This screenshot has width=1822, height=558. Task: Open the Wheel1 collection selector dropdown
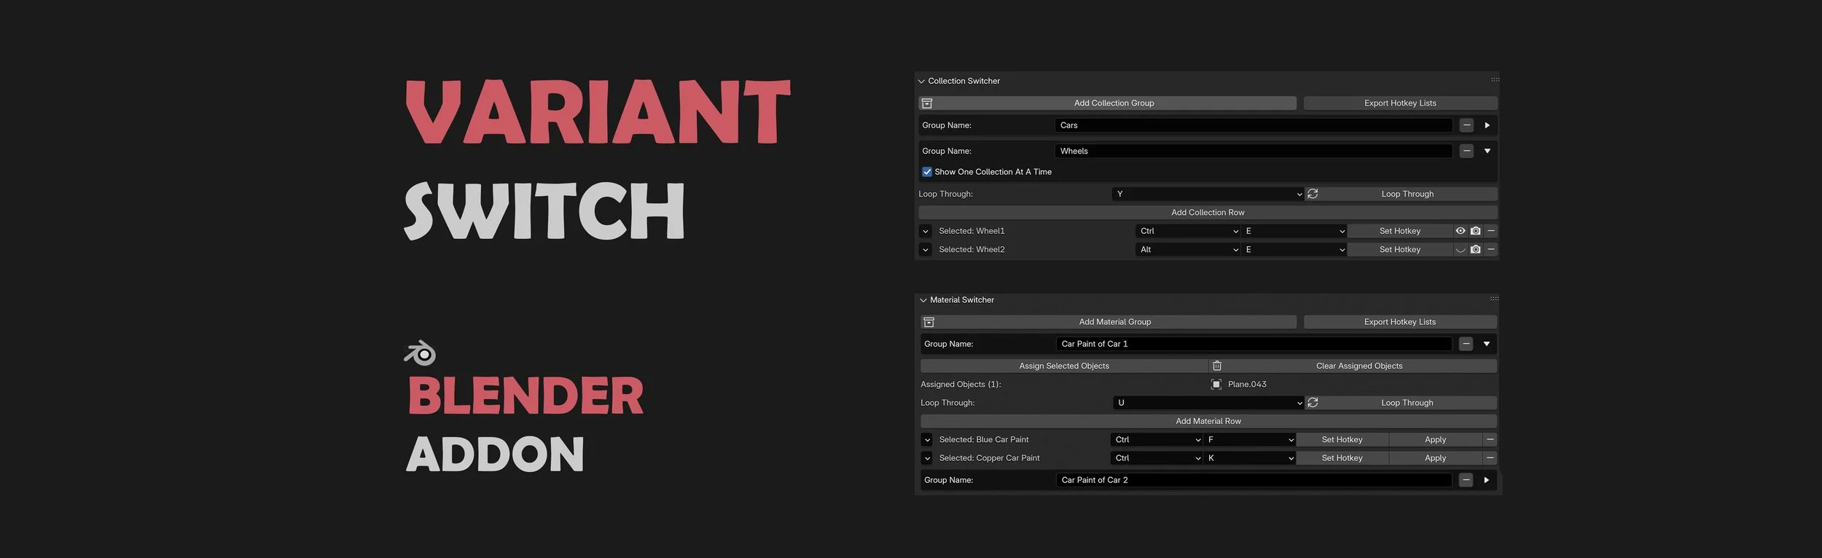pyautogui.click(x=926, y=232)
